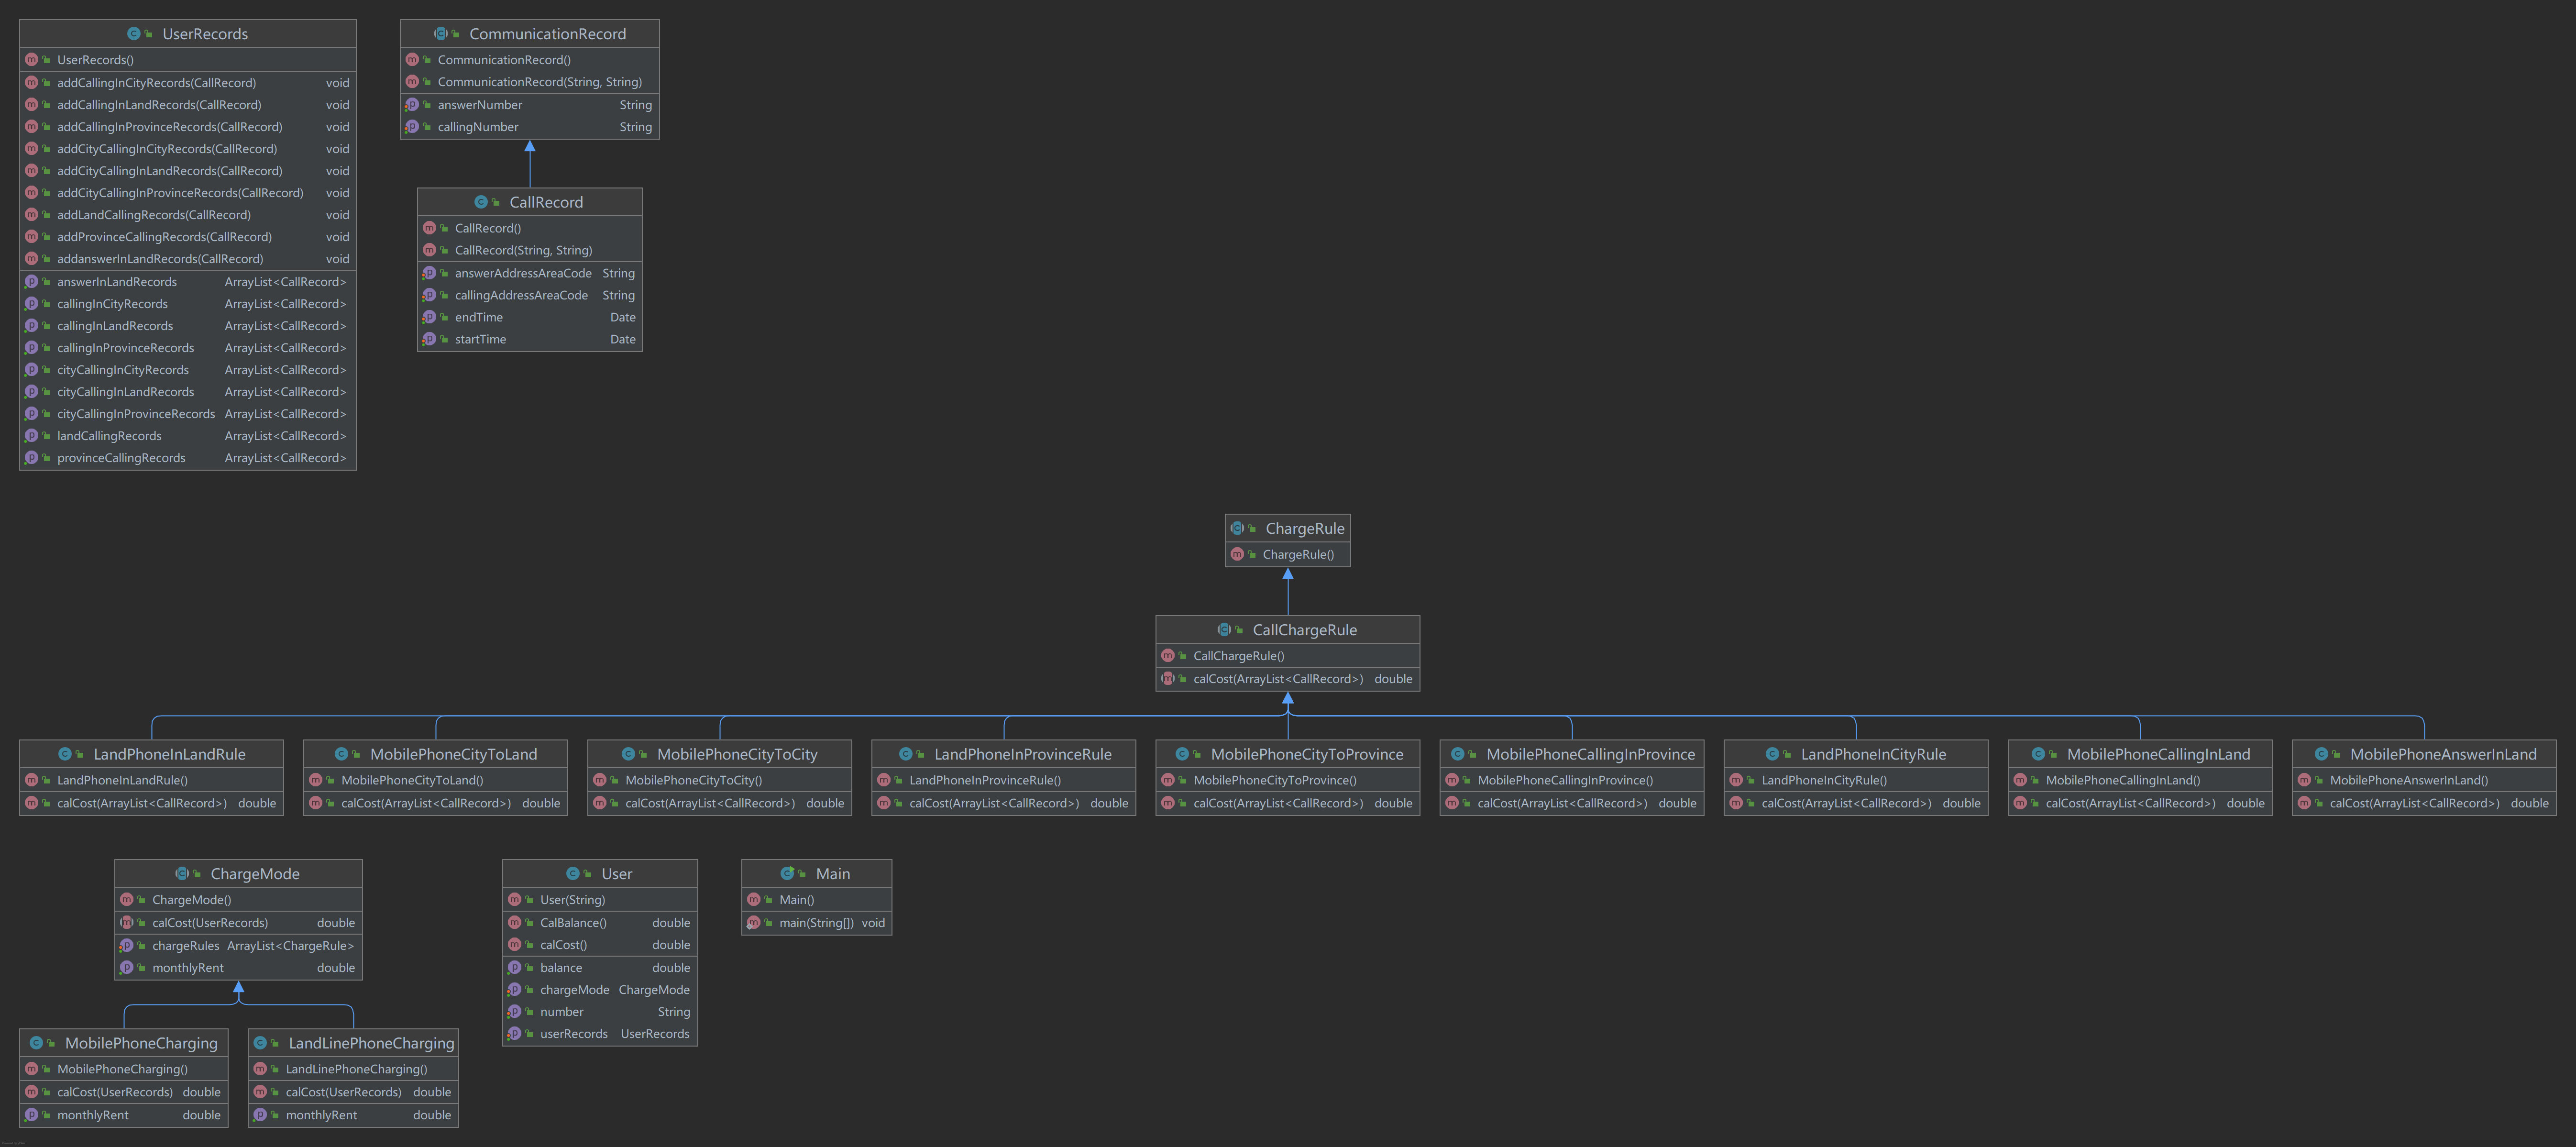
Task: Click the class icon beside UserRecords title
Action: pyautogui.click(x=133, y=34)
